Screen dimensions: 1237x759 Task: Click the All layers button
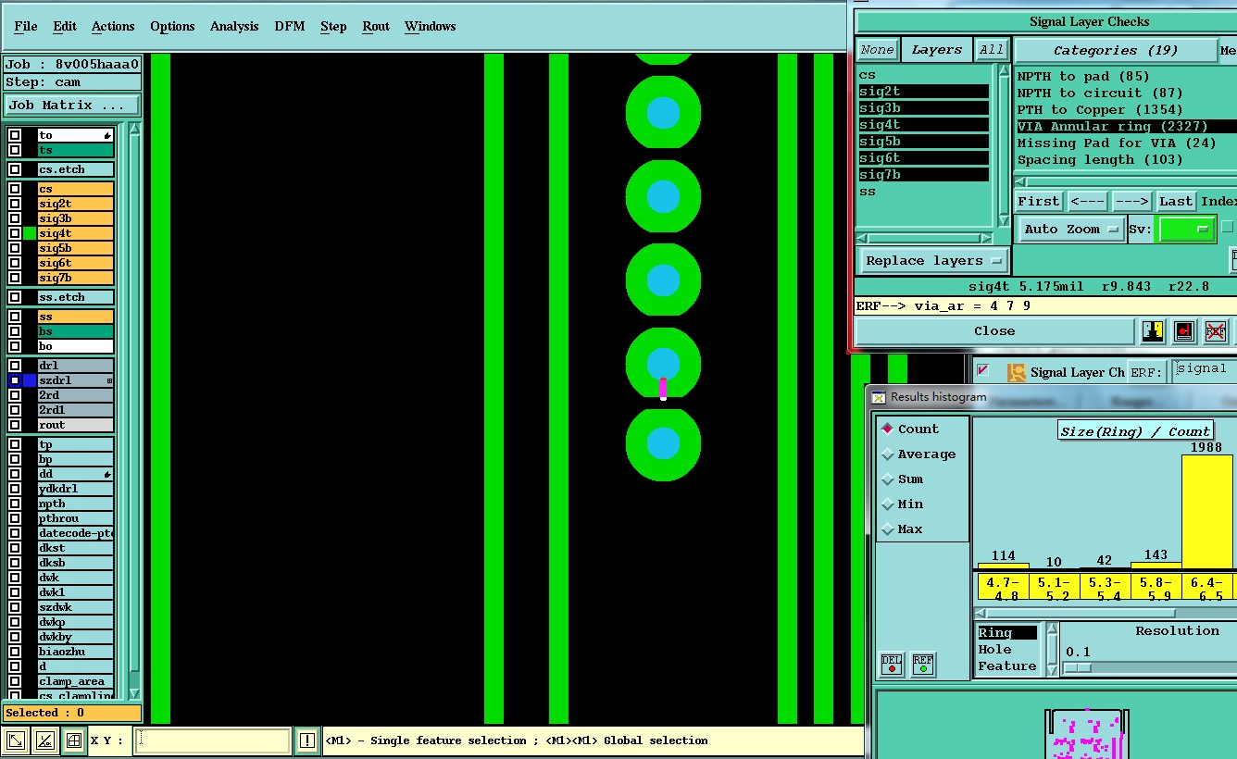click(x=992, y=50)
